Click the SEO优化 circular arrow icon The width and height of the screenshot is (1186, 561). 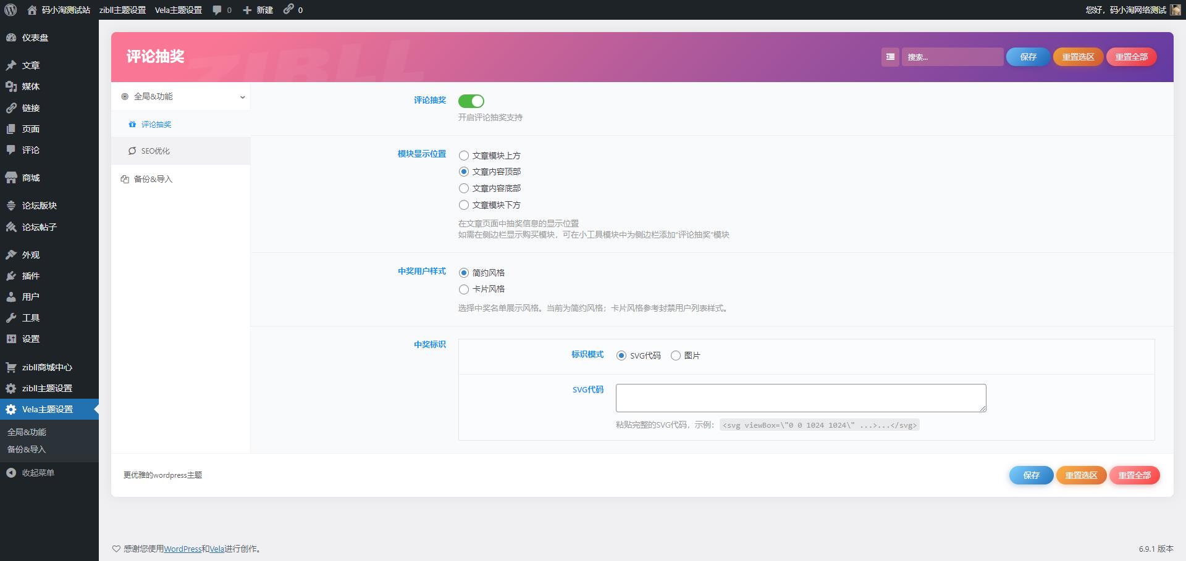(x=132, y=151)
